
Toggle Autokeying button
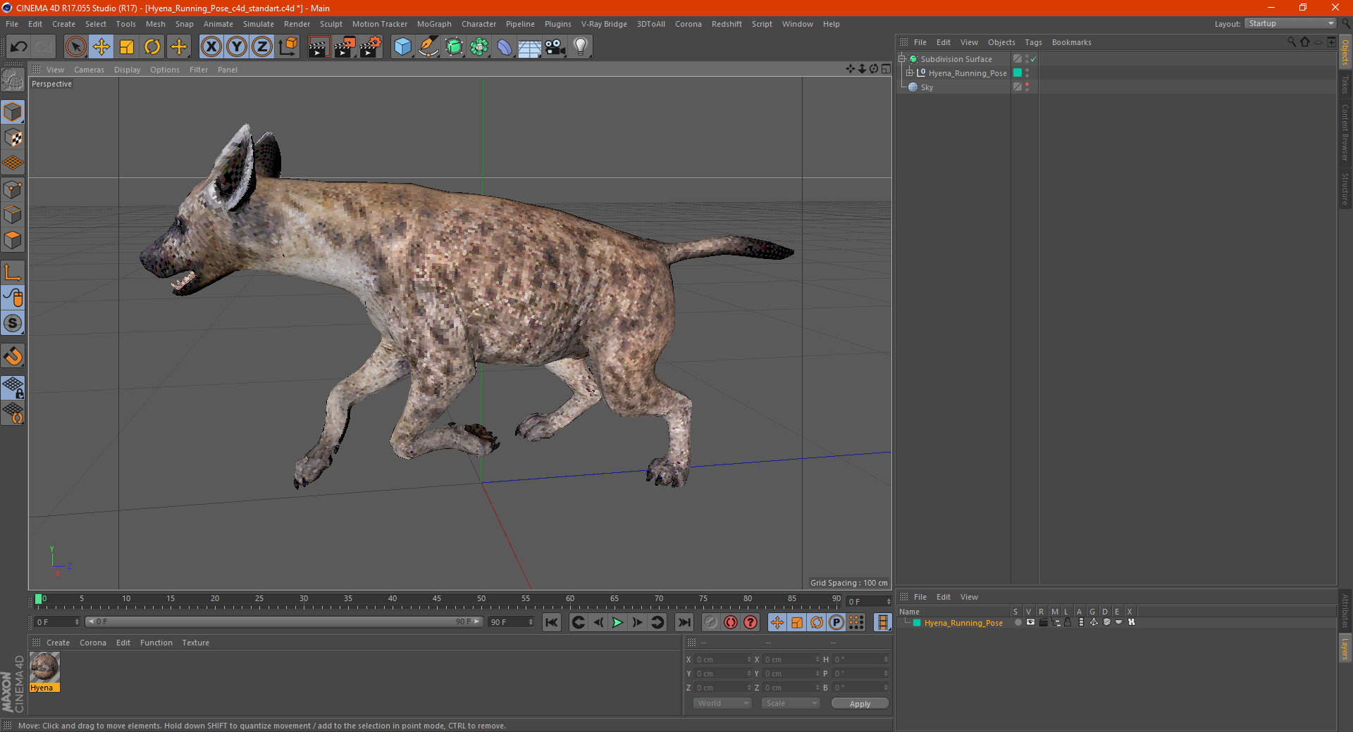tap(731, 622)
